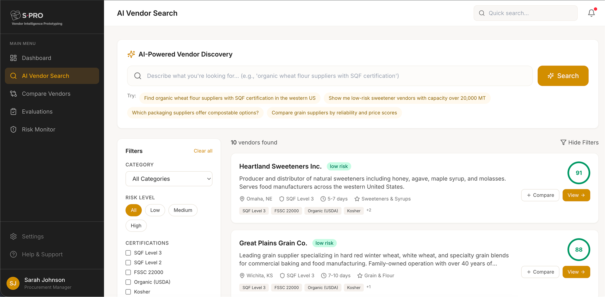Click the Hide Filters funnel icon
Image resolution: width=605 pixels, height=297 pixels.
tap(563, 142)
